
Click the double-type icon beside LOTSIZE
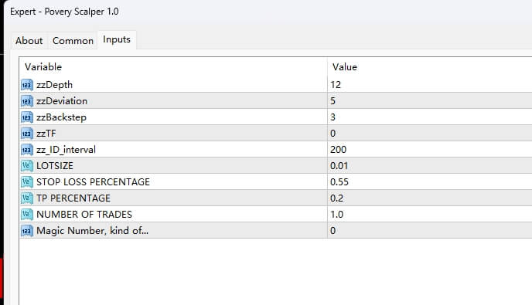pyautogui.click(x=27, y=166)
